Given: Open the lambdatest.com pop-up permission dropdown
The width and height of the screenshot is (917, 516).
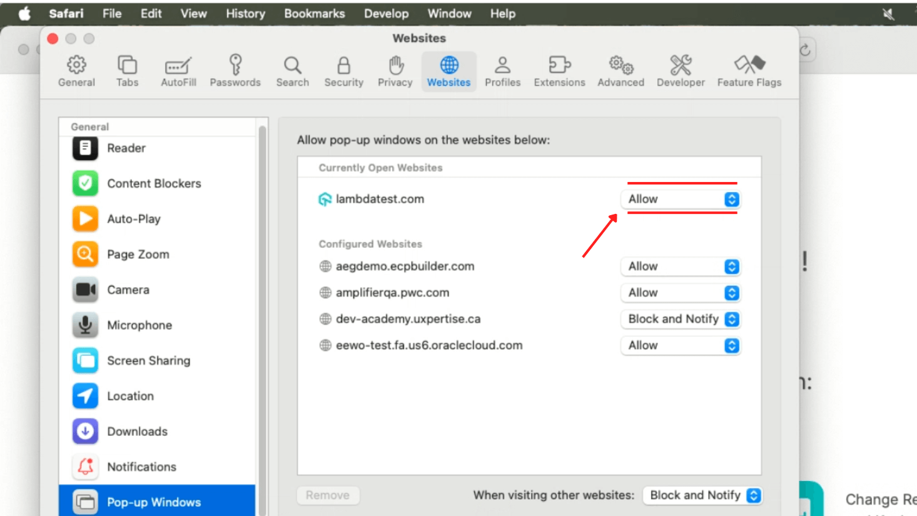Looking at the screenshot, I should [681, 199].
